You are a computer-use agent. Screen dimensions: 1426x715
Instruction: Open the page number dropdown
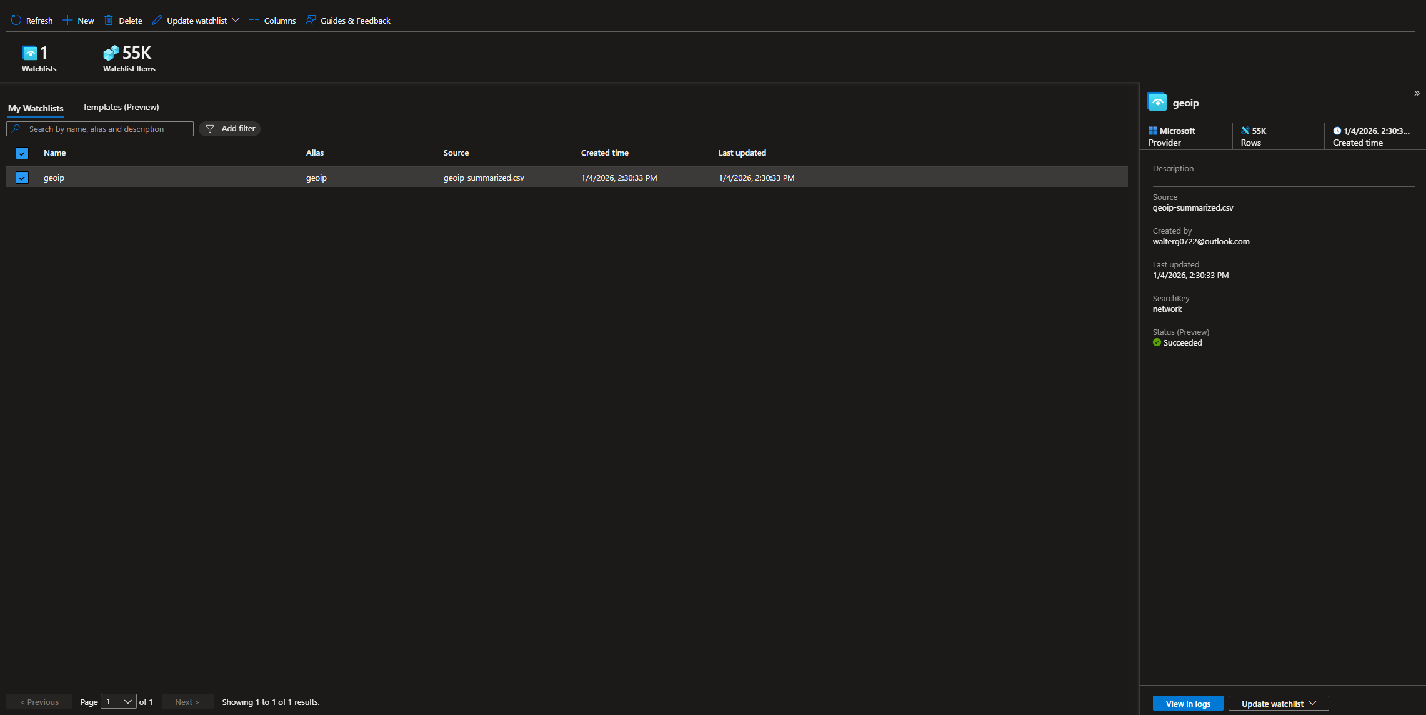tap(119, 702)
